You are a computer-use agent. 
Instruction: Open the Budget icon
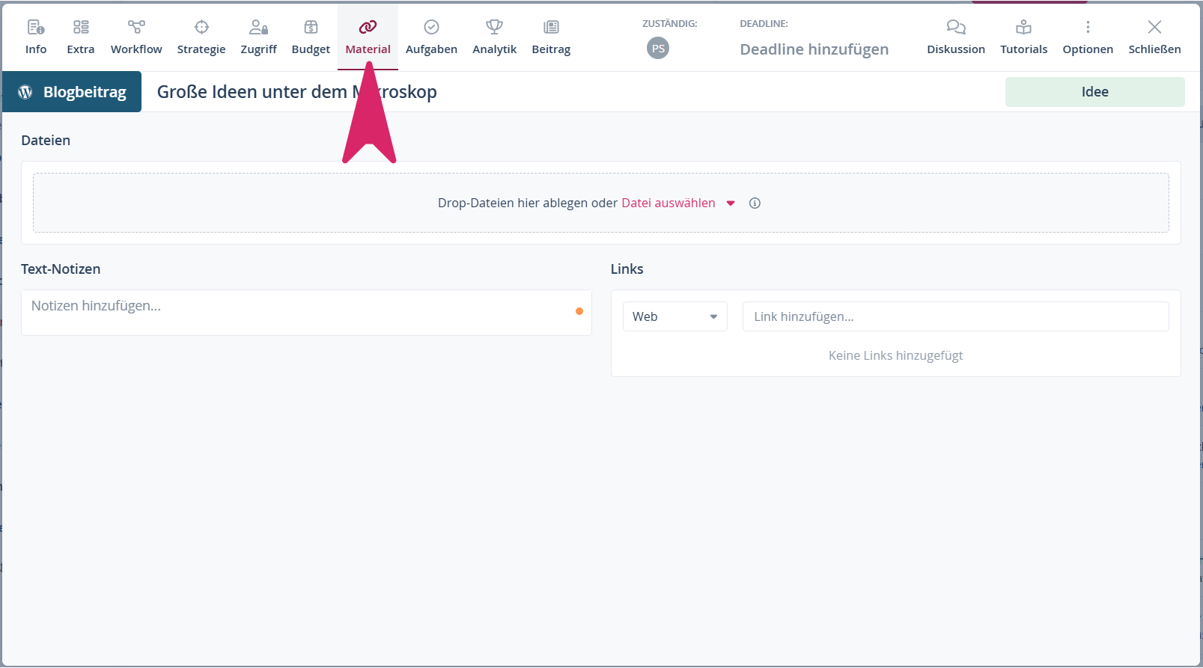coord(311,28)
